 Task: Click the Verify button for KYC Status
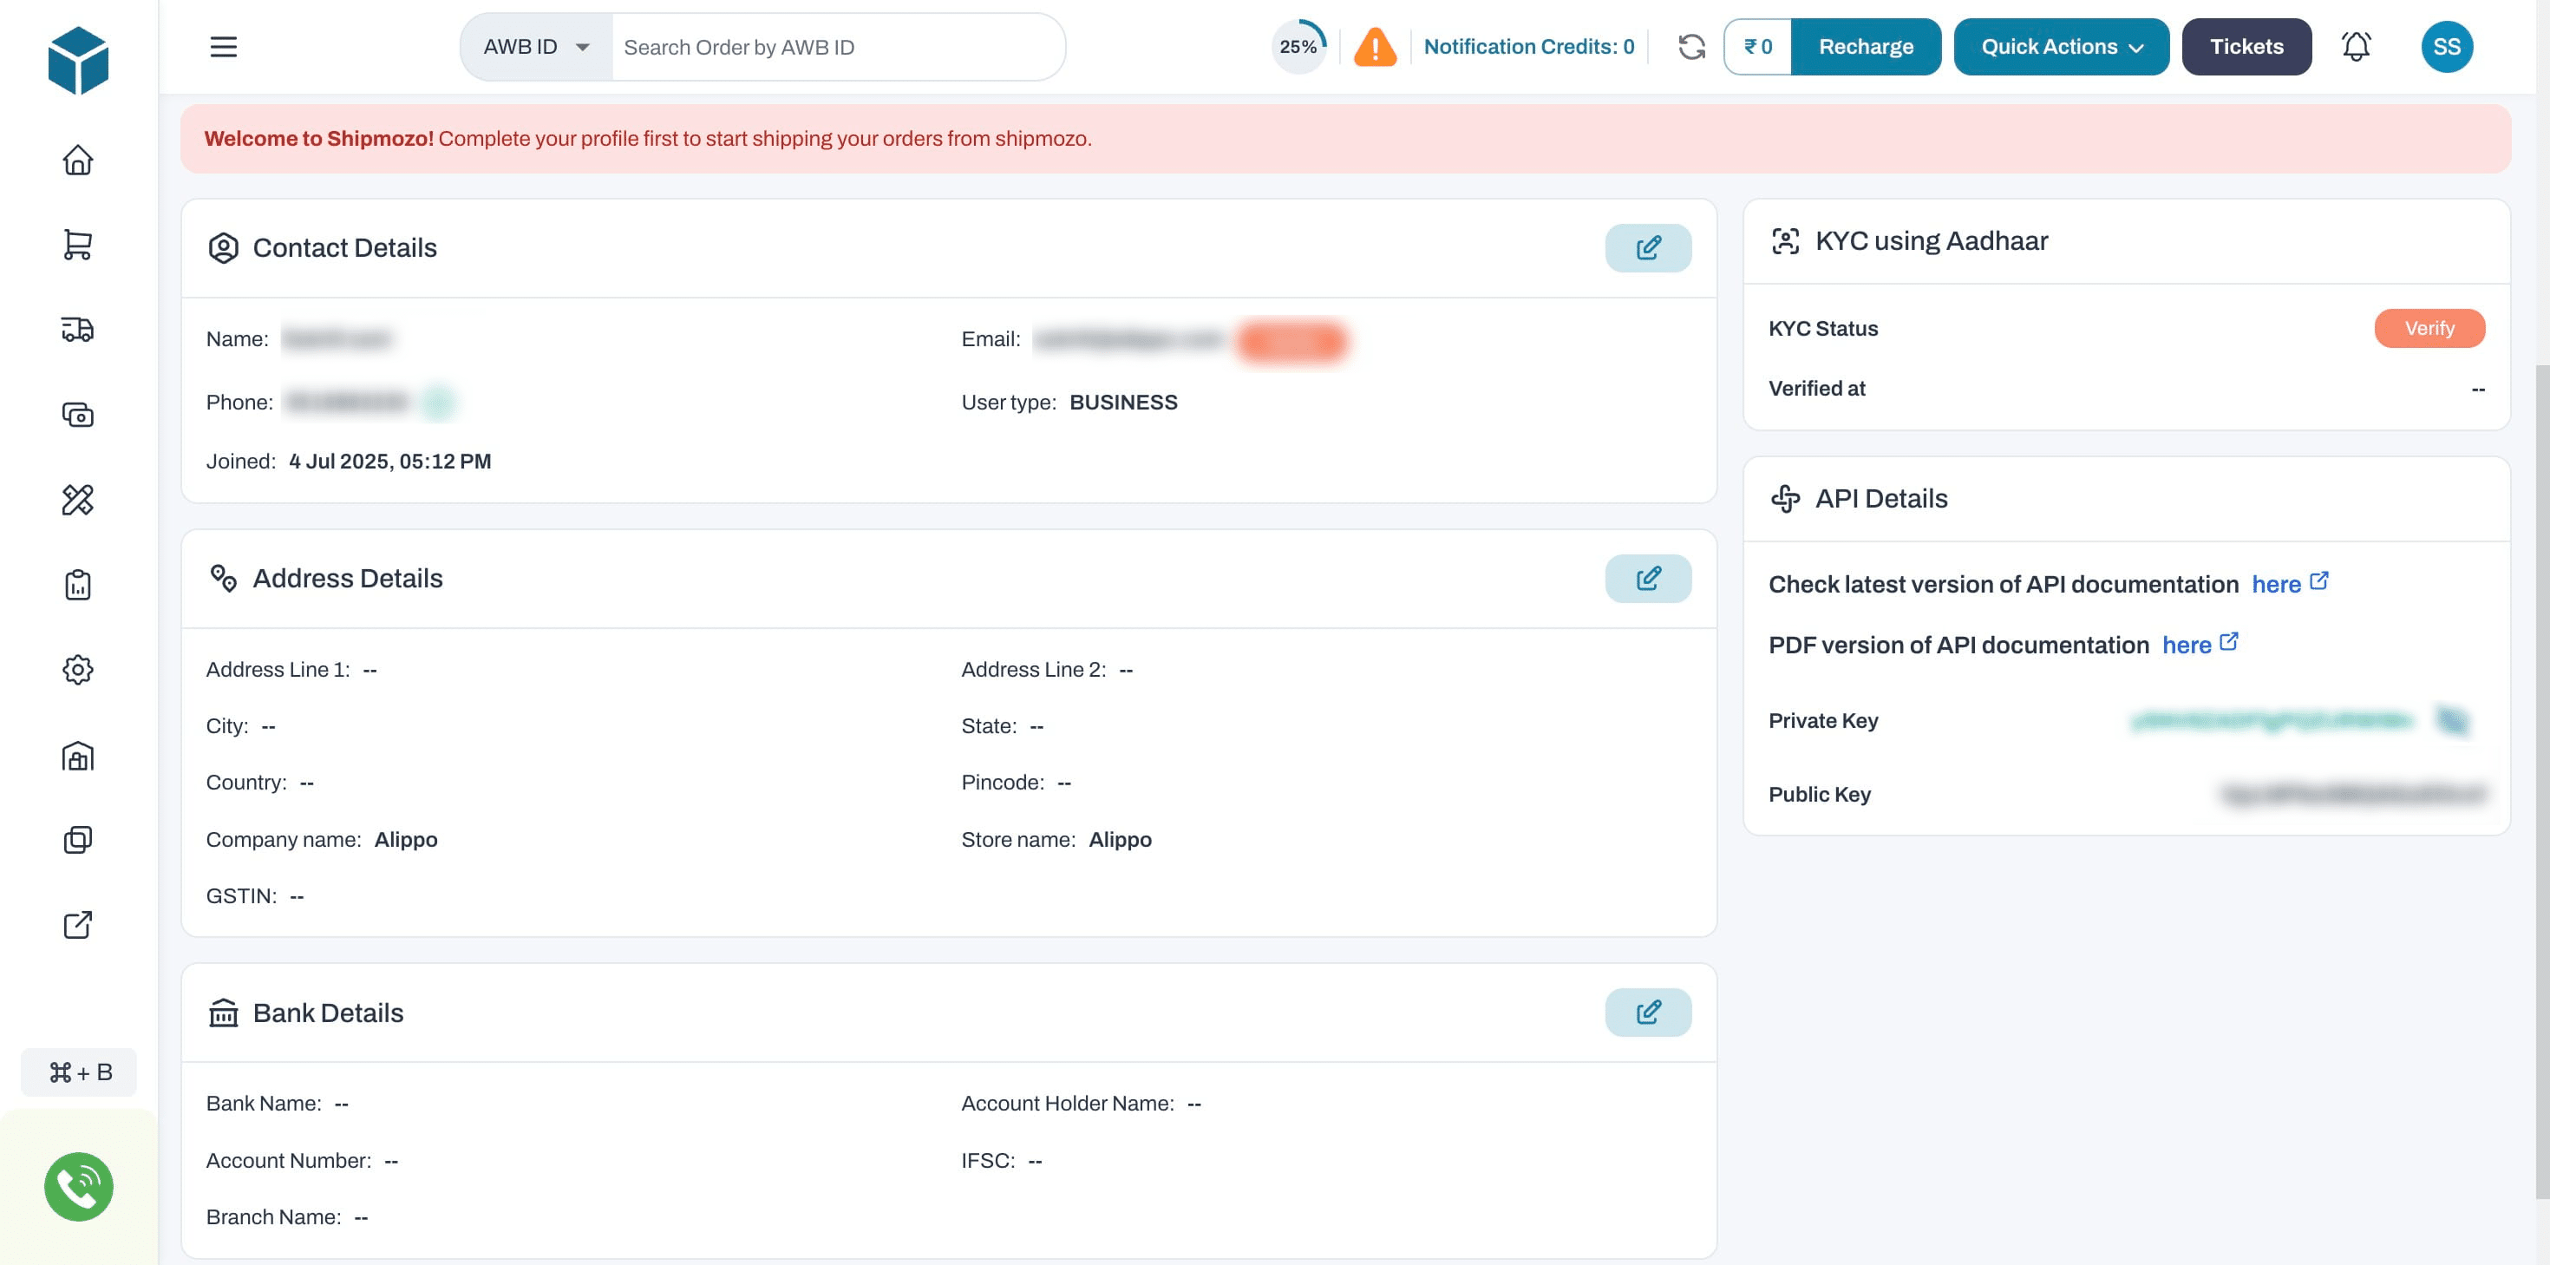pyautogui.click(x=2429, y=328)
